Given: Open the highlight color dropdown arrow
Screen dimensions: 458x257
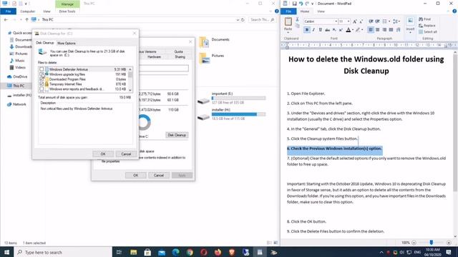Looking at the screenshot, I should click(x=362, y=30).
